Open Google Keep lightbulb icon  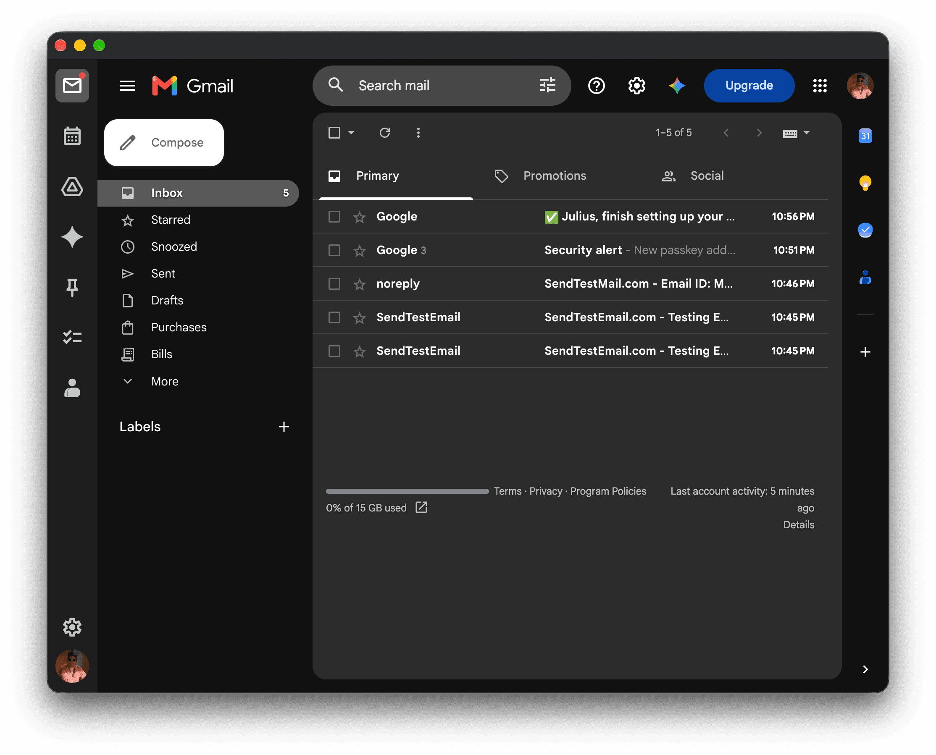pyautogui.click(x=865, y=183)
